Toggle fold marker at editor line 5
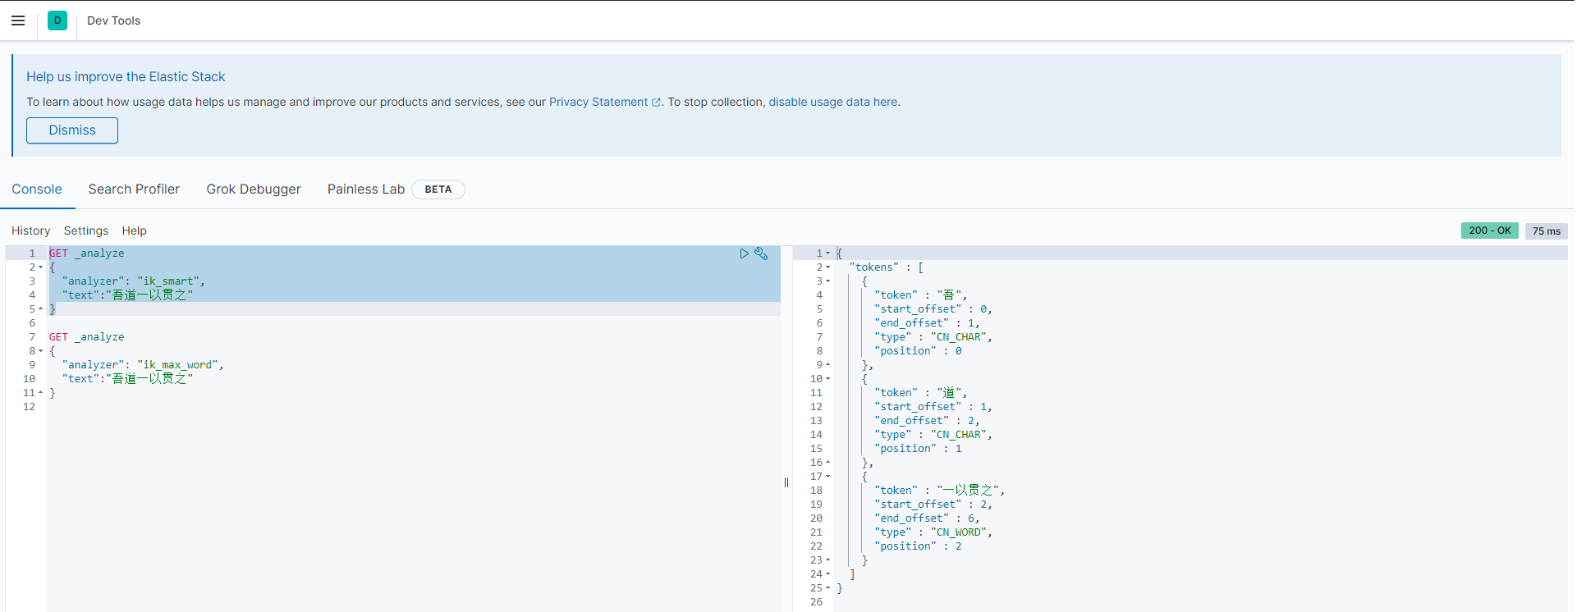 click(41, 309)
